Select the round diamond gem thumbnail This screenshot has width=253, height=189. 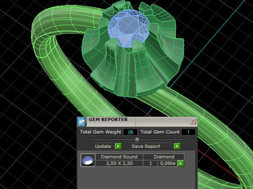(88, 160)
